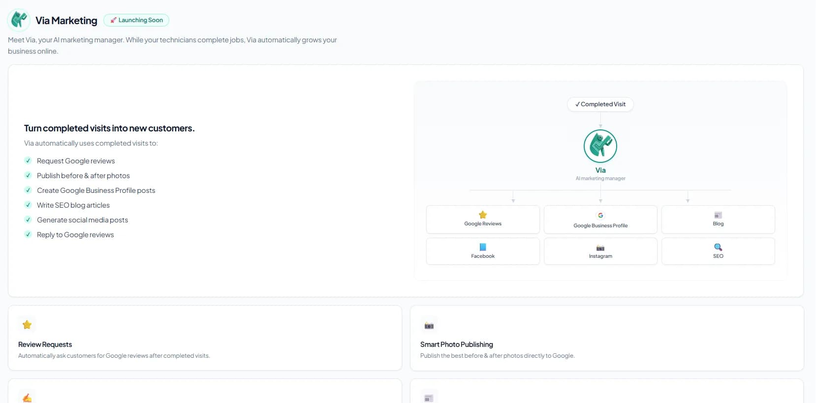Click the Facebook book icon
The image size is (816, 403).
(483, 247)
